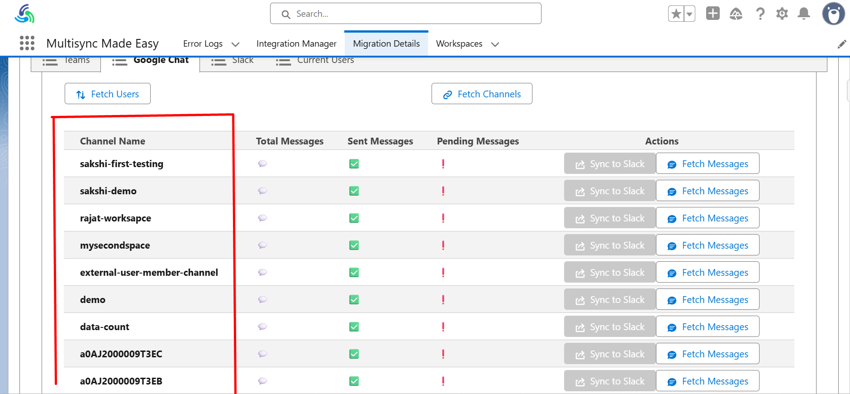This screenshot has width=850, height=394.
Task: Click total messages bubble icon for data-count
Action: click(x=262, y=327)
